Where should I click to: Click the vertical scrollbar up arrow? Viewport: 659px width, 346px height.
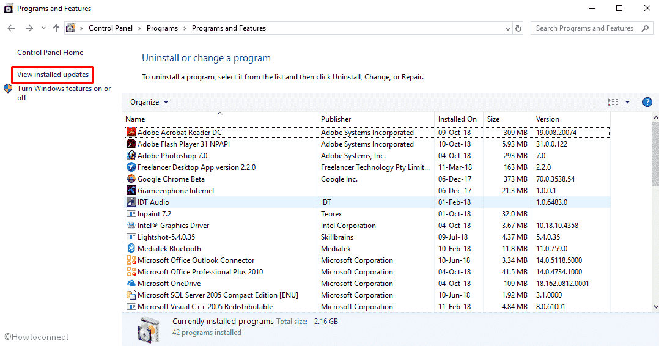[x=655, y=118]
